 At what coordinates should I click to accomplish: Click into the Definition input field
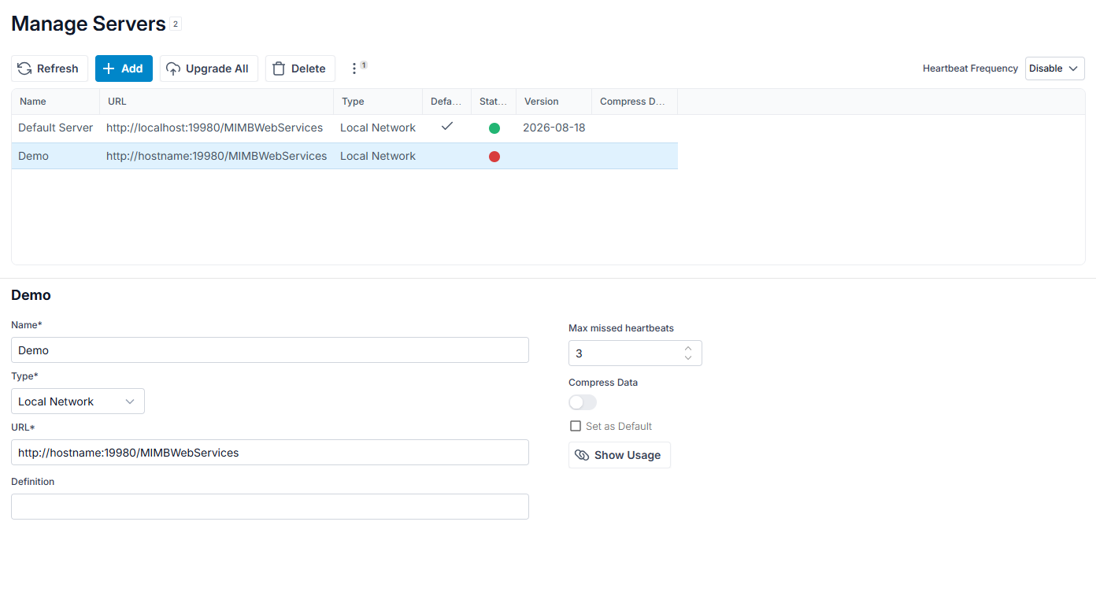[270, 507]
